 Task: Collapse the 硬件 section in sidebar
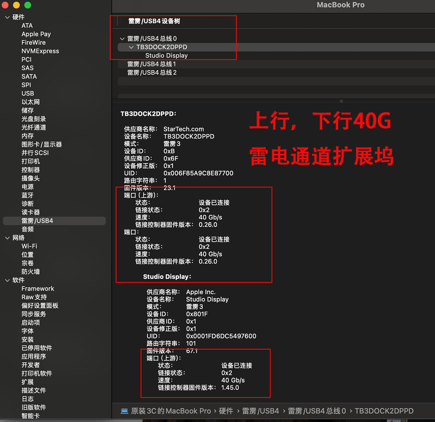click(7, 17)
